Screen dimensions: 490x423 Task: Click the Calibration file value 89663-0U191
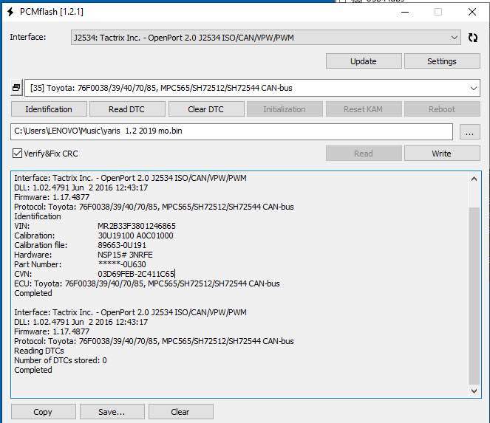122,245
